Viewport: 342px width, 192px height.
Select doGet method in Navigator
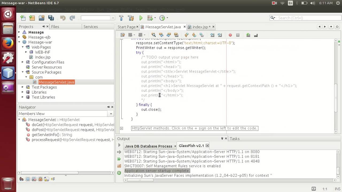(x=73, y=125)
